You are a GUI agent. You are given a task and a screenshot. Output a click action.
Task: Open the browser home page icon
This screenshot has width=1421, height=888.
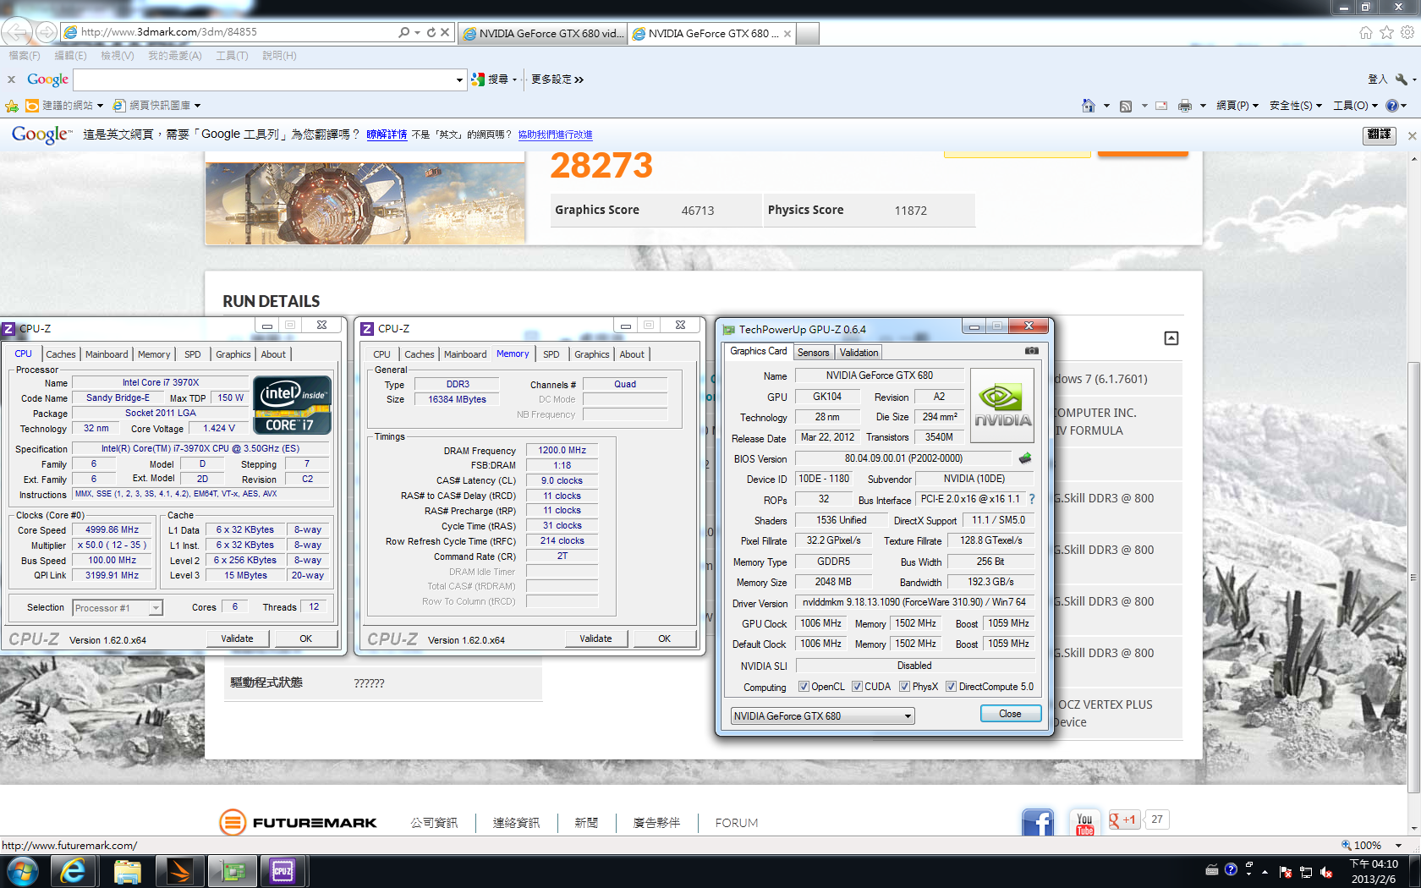click(x=1365, y=32)
